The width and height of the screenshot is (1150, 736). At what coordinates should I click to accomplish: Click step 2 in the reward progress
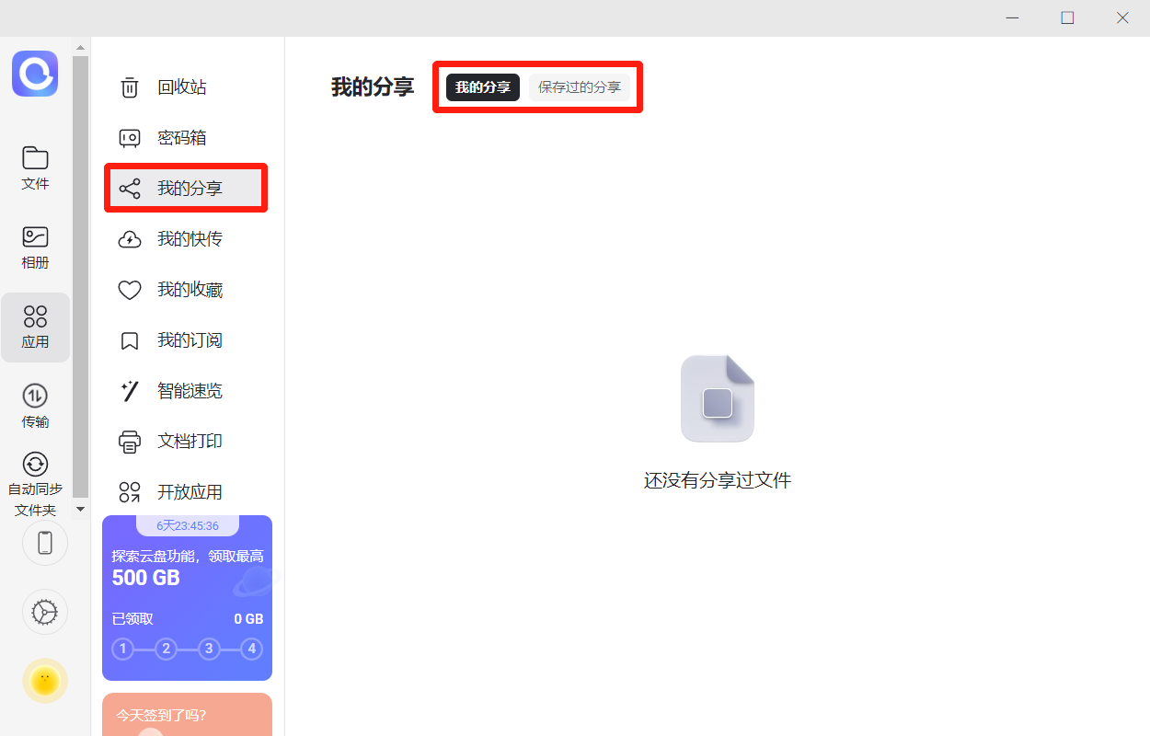tap(166, 649)
